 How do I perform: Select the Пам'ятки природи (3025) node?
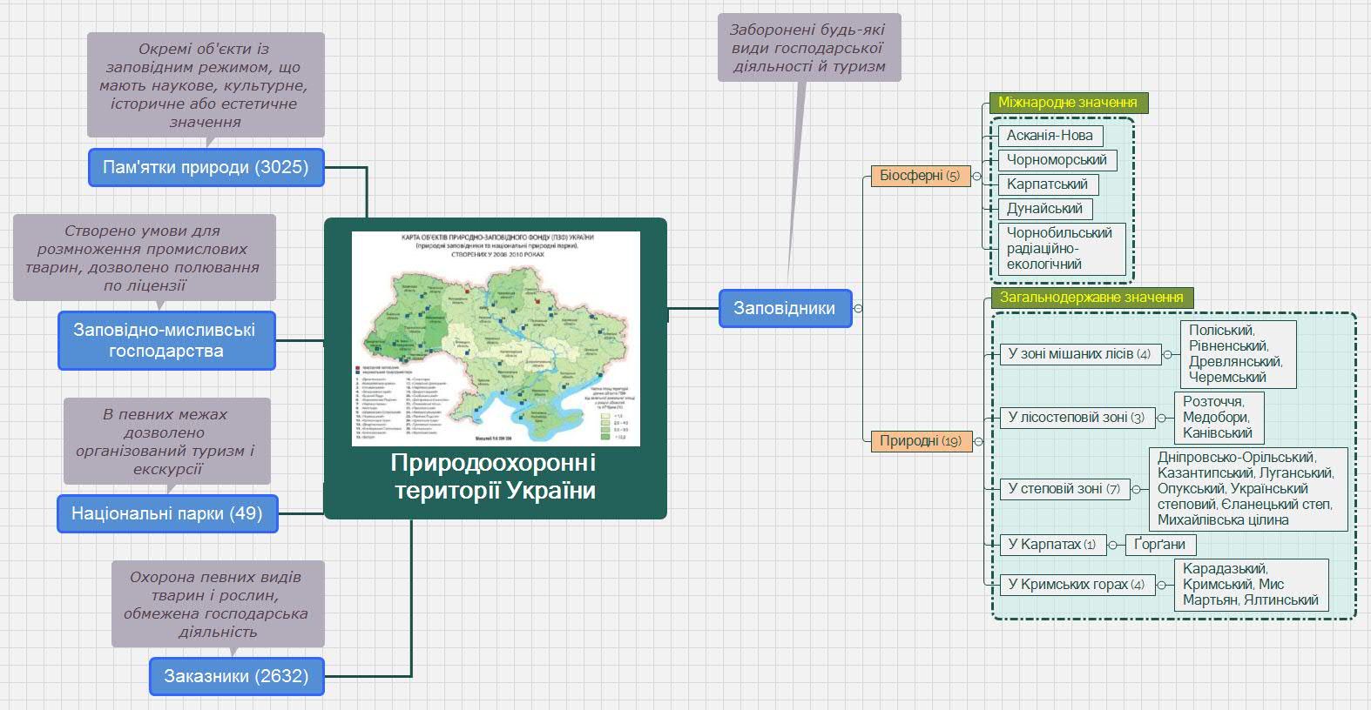(x=206, y=167)
